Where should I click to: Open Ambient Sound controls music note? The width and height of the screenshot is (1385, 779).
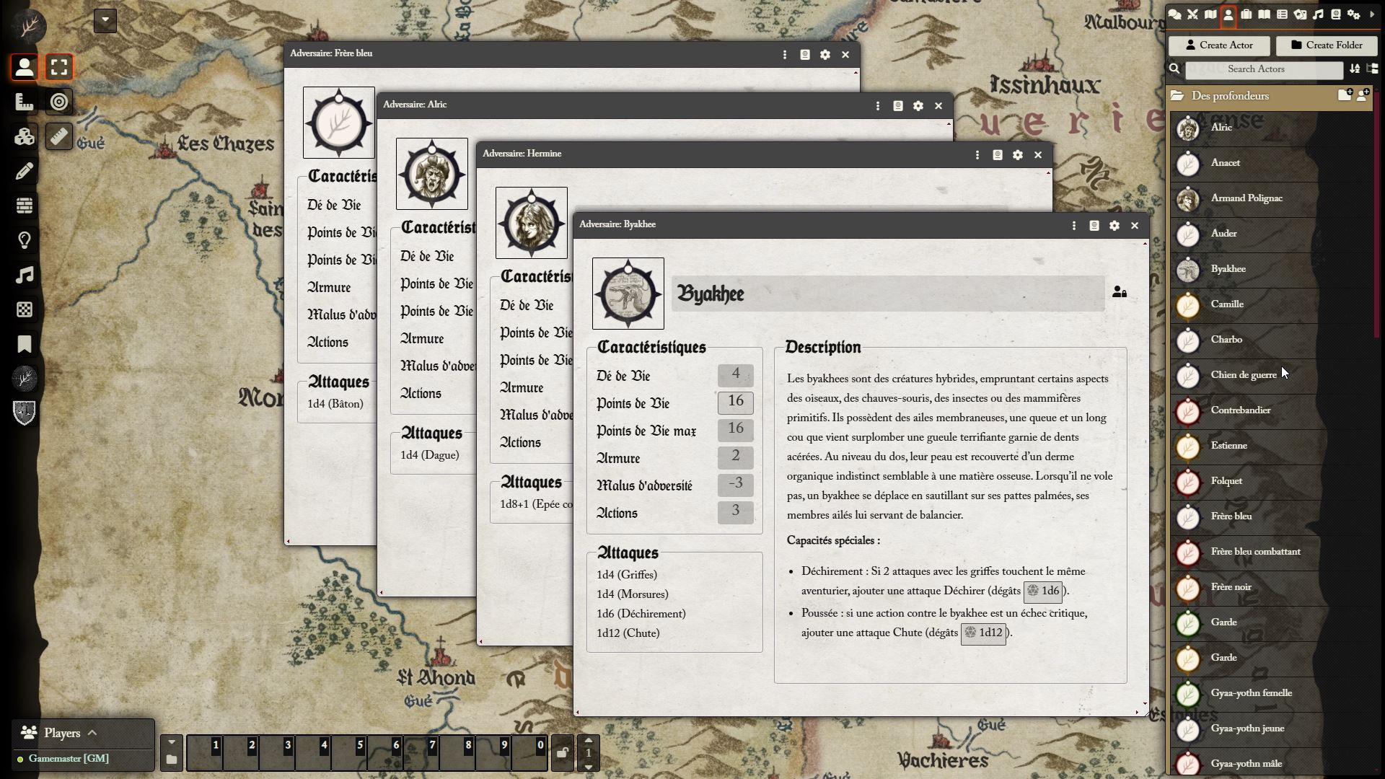25,275
